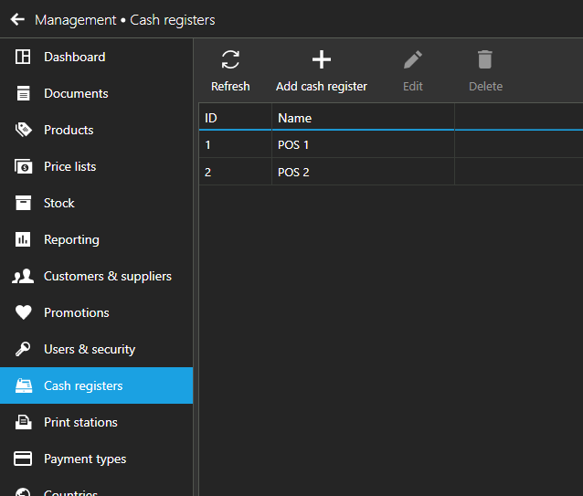
Task: Click the ID cell with value 2
Action: pos(236,172)
